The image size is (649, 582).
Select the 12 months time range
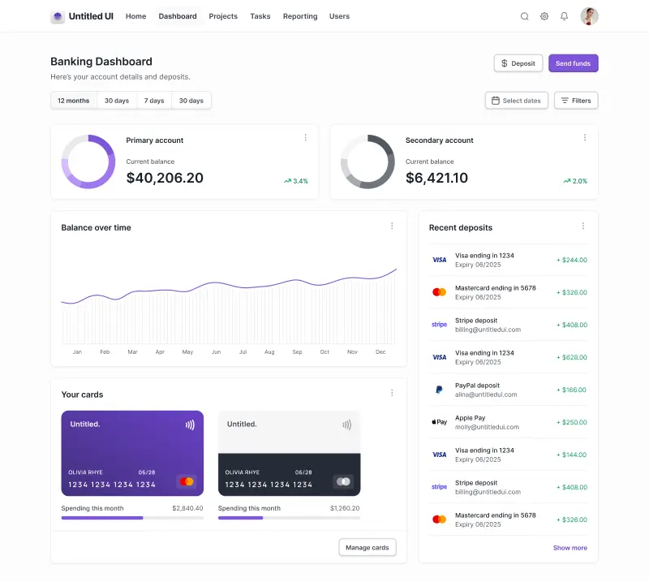pos(73,100)
